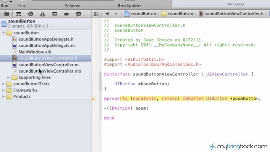The height and width of the screenshot is (152, 270).
Task: Expand the soundButtonTests folder
Action: 3,84
